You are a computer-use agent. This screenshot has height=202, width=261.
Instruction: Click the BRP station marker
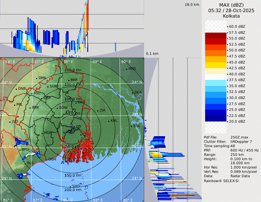tap(69, 80)
